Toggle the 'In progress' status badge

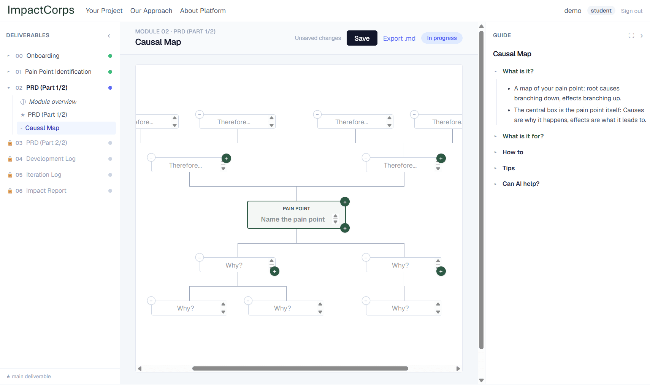tap(442, 38)
